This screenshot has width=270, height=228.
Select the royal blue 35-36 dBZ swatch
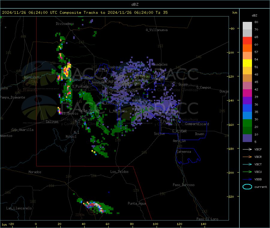click(247, 108)
